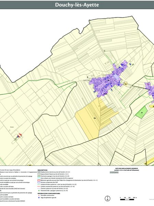Click the 'Emplacements réservés' legend box

[x=39, y=172]
